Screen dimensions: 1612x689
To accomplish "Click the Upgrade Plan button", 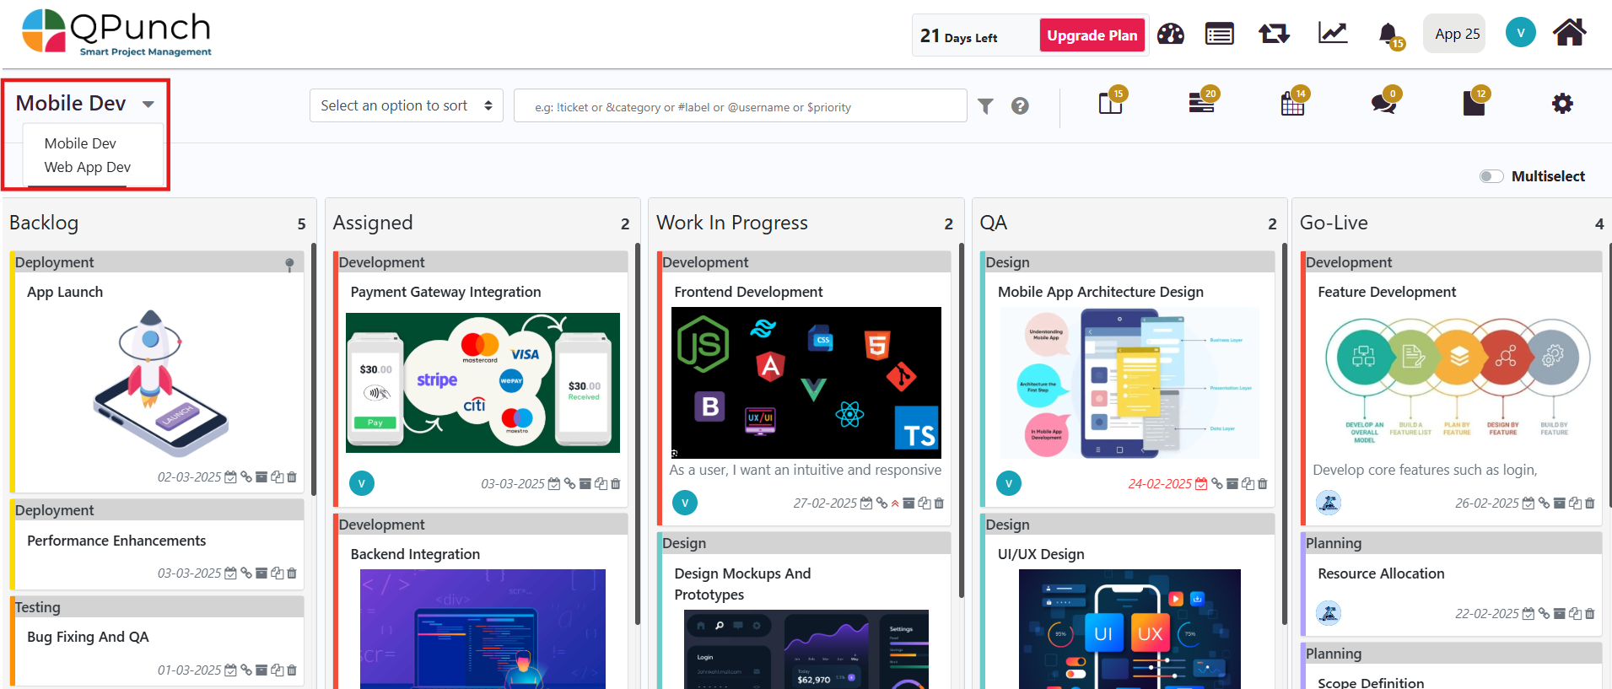I will click(1092, 35).
